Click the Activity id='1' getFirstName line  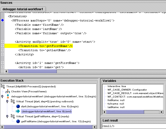coord(47,63)
